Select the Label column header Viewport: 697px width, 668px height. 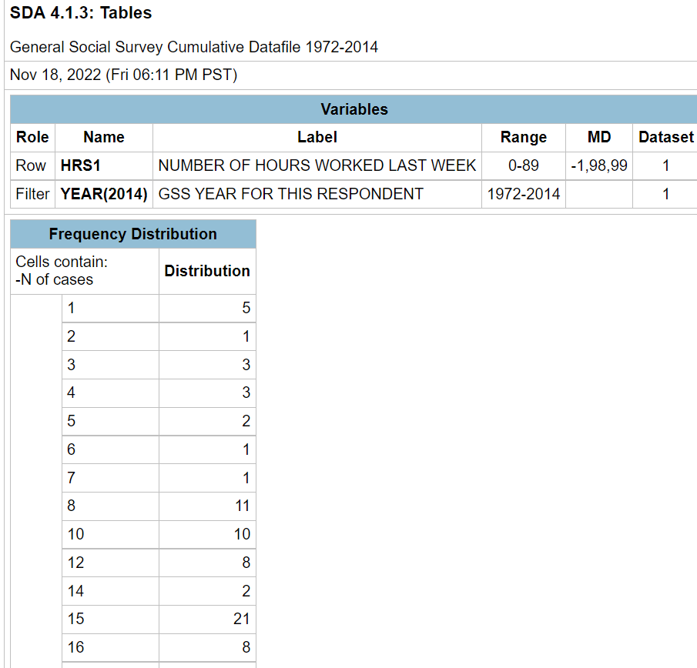point(317,138)
